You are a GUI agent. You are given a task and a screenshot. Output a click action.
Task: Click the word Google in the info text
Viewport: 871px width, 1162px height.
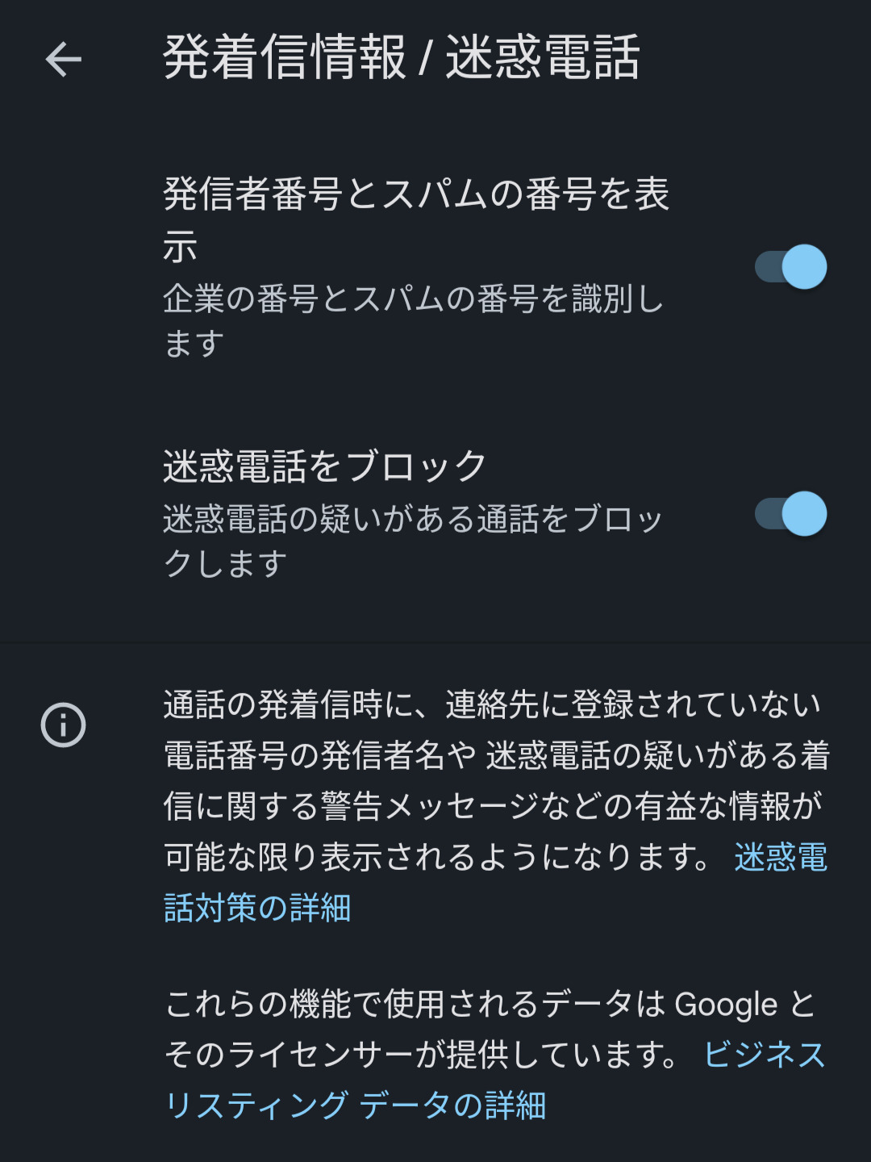click(726, 1005)
